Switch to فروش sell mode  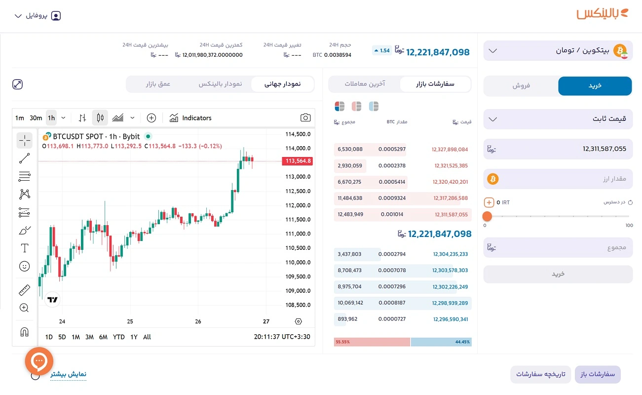(x=521, y=86)
